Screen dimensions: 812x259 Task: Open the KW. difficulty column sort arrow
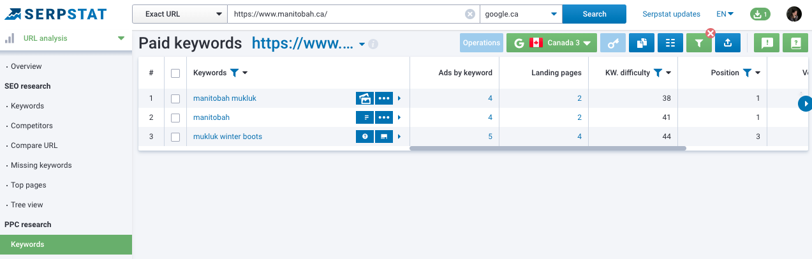668,73
